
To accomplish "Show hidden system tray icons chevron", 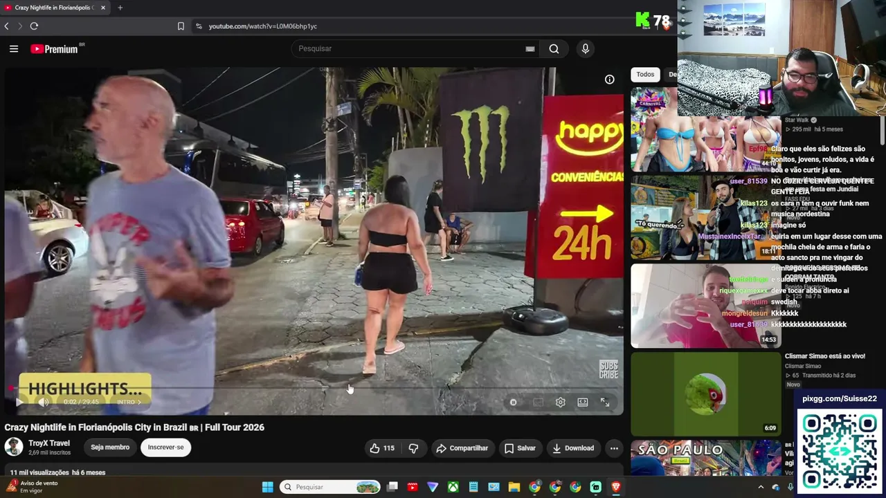I will click(x=761, y=487).
